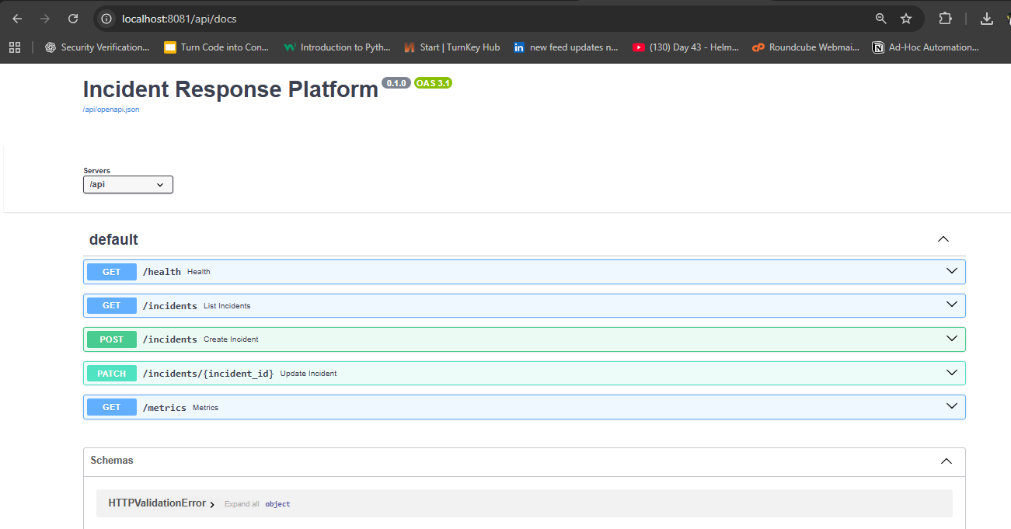Click the /health path text
The width and height of the screenshot is (1011, 529).
(x=162, y=272)
